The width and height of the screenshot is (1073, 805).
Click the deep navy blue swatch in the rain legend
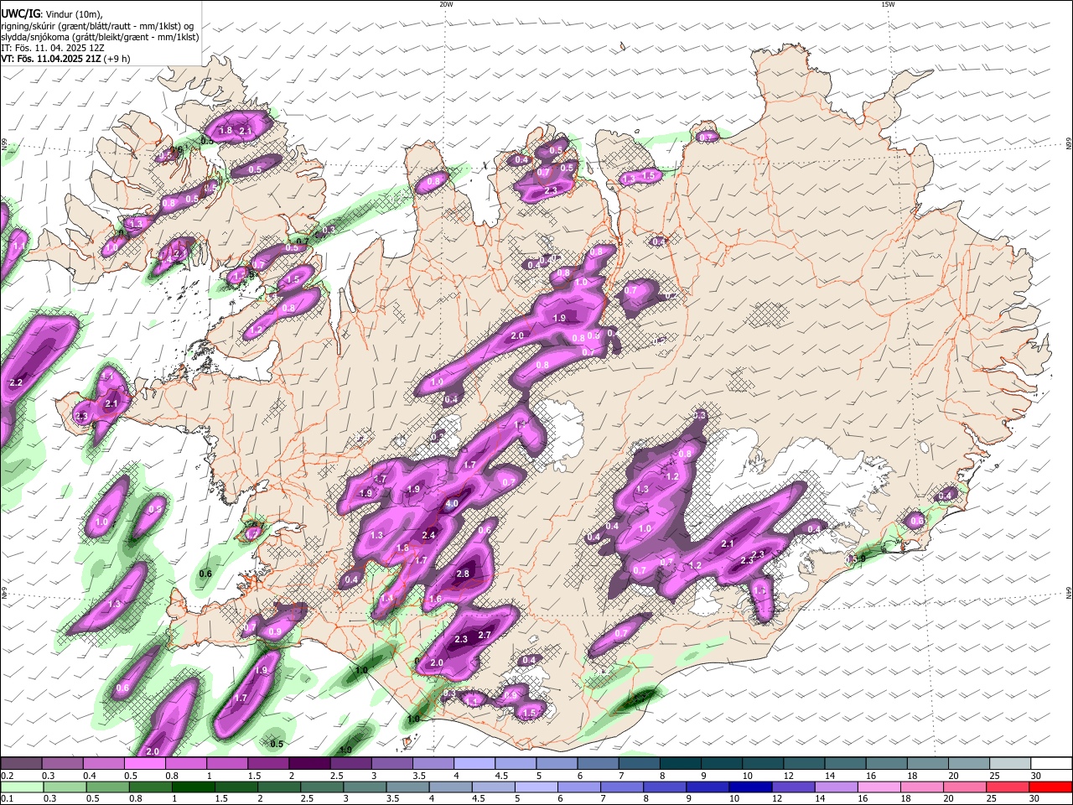[749, 787]
